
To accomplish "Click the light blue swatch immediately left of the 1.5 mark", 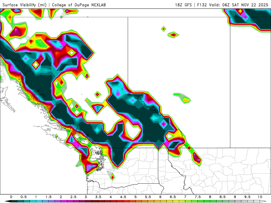I will coord(45,201).
